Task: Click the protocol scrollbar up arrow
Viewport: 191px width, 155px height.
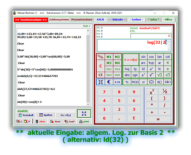Action: 88,31
